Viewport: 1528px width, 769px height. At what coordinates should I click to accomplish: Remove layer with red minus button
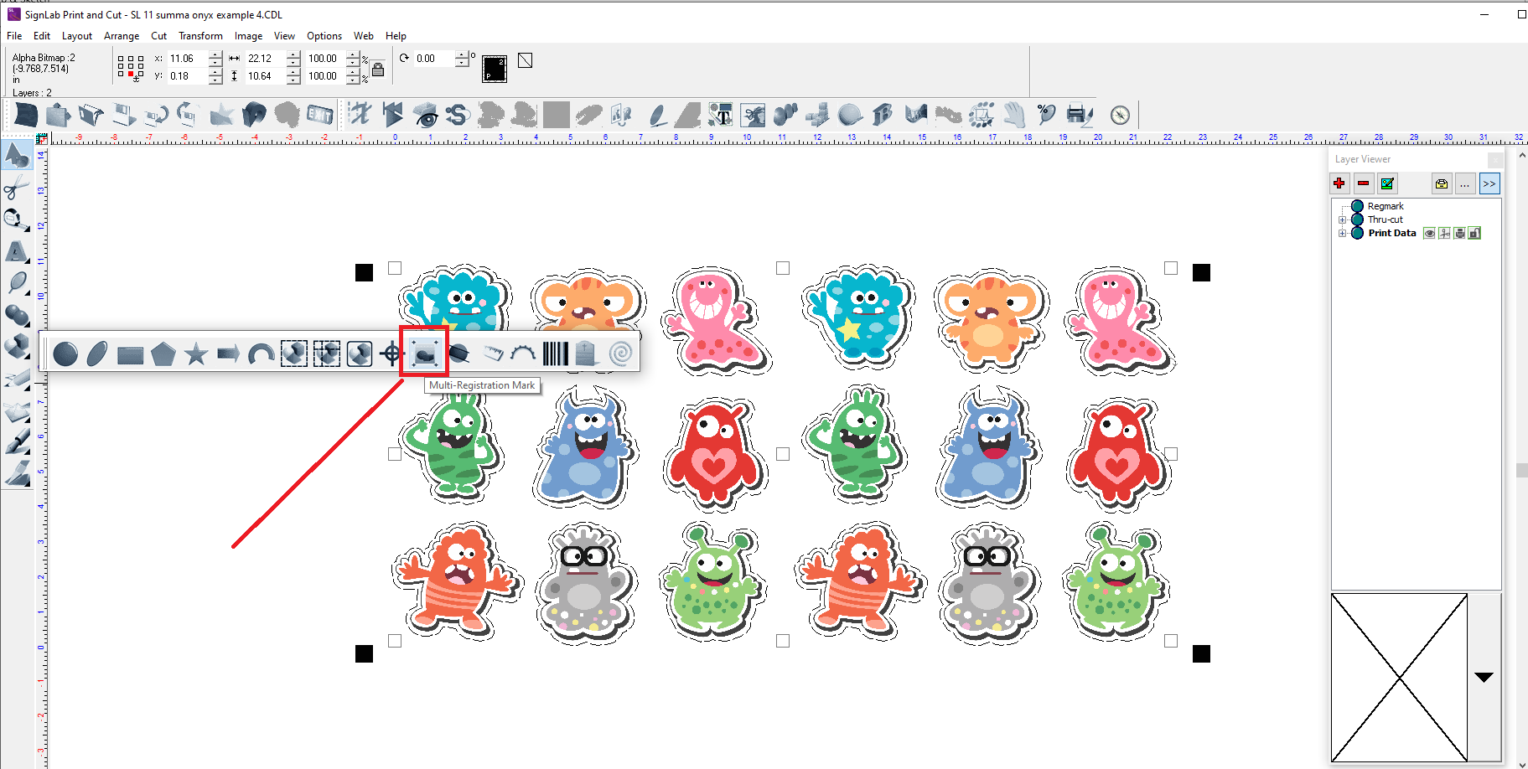pos(1364,183)
